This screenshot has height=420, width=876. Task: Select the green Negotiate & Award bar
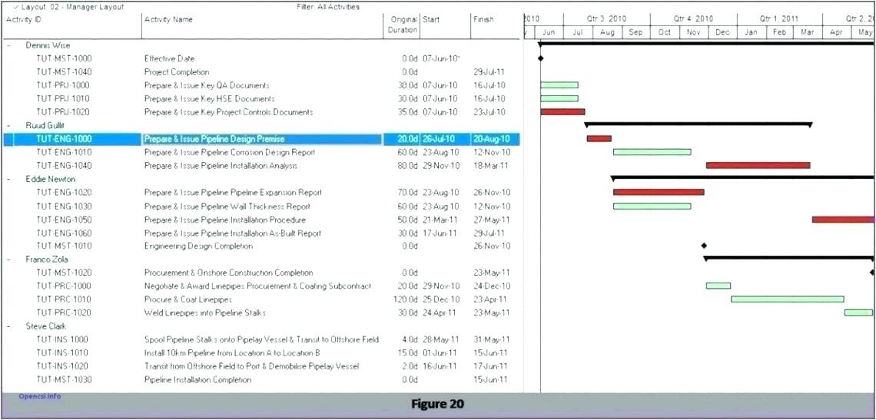[x=718, y=286]
